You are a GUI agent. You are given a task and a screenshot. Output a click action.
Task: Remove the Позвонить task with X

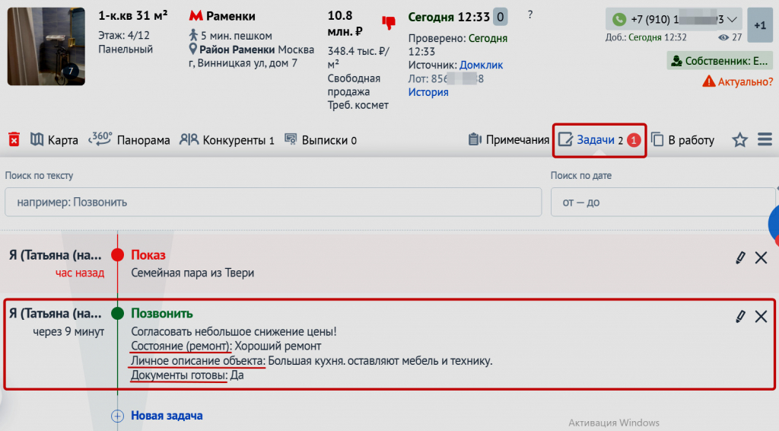coord(761,316)
